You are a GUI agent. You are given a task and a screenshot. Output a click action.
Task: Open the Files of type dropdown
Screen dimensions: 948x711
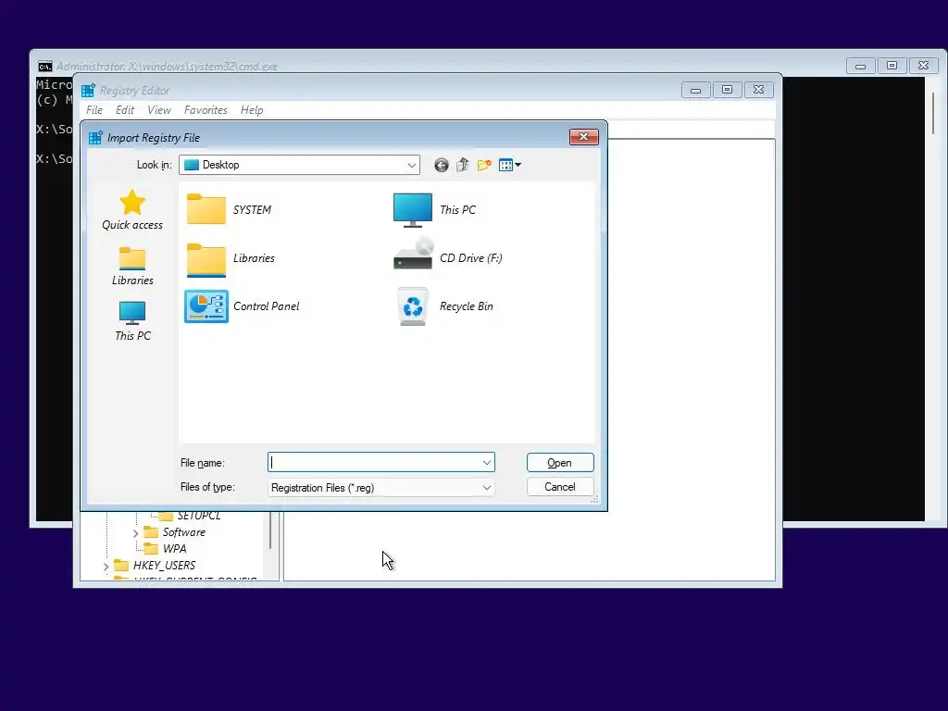(x=380, y=487)
